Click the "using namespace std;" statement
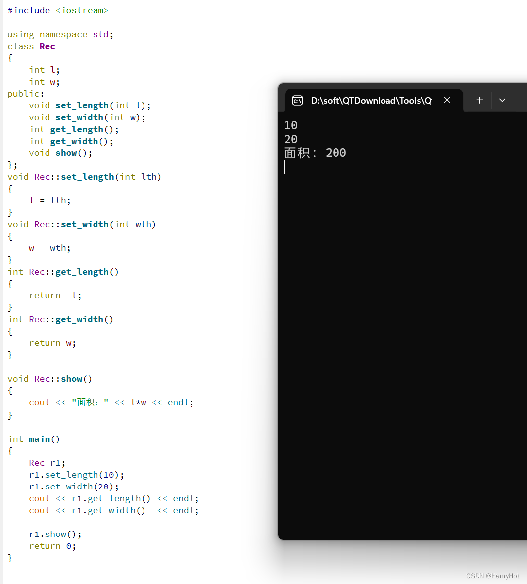 59,34
